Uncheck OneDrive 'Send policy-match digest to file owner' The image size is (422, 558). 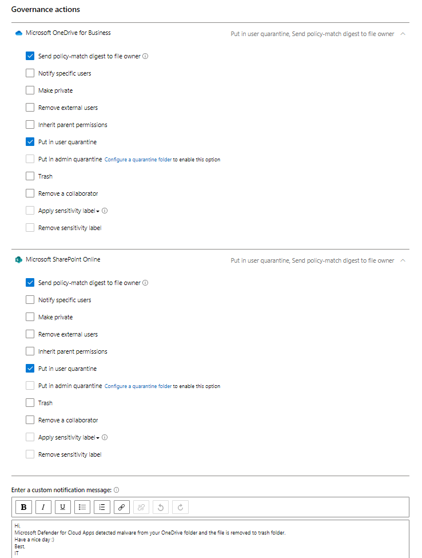click(30, 56)
